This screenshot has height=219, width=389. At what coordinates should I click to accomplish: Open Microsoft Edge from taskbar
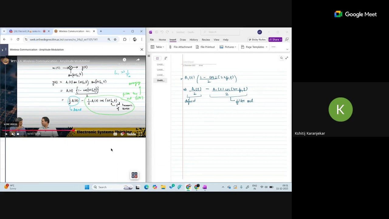tap(146, 187)
